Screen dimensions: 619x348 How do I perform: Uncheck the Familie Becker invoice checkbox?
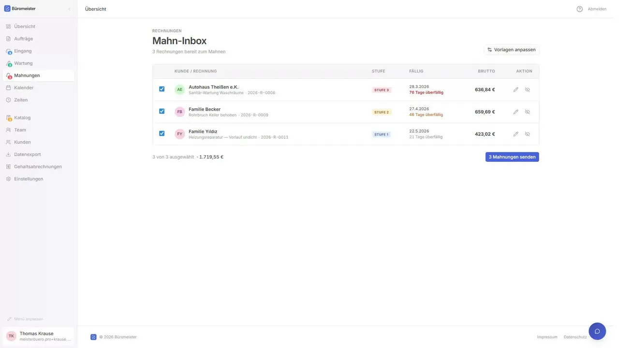(162, 111)
